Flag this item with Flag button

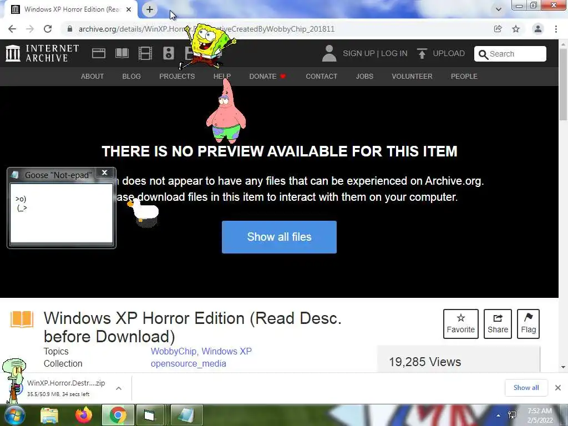[528, 324]
